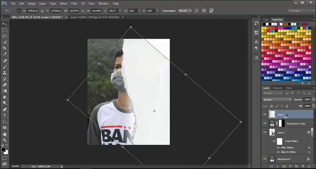Select the Hand tool
The height and width of the screenshot is (169, 316).
pos(5,134)
